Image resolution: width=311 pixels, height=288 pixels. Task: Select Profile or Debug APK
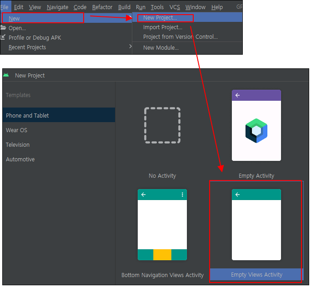[x=66, y=37]
